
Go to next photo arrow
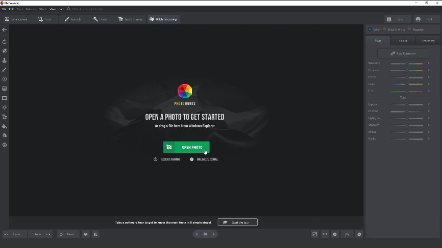pos(214,234)
